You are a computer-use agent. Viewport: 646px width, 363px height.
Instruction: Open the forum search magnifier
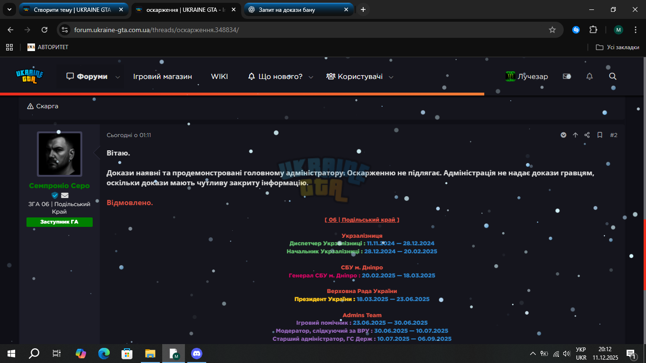612,77
